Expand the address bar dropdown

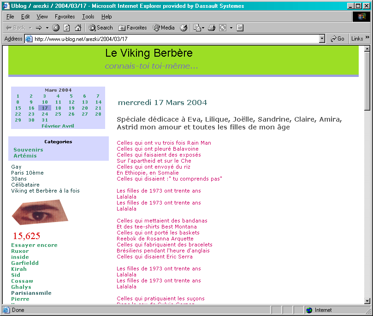point(322,39)
